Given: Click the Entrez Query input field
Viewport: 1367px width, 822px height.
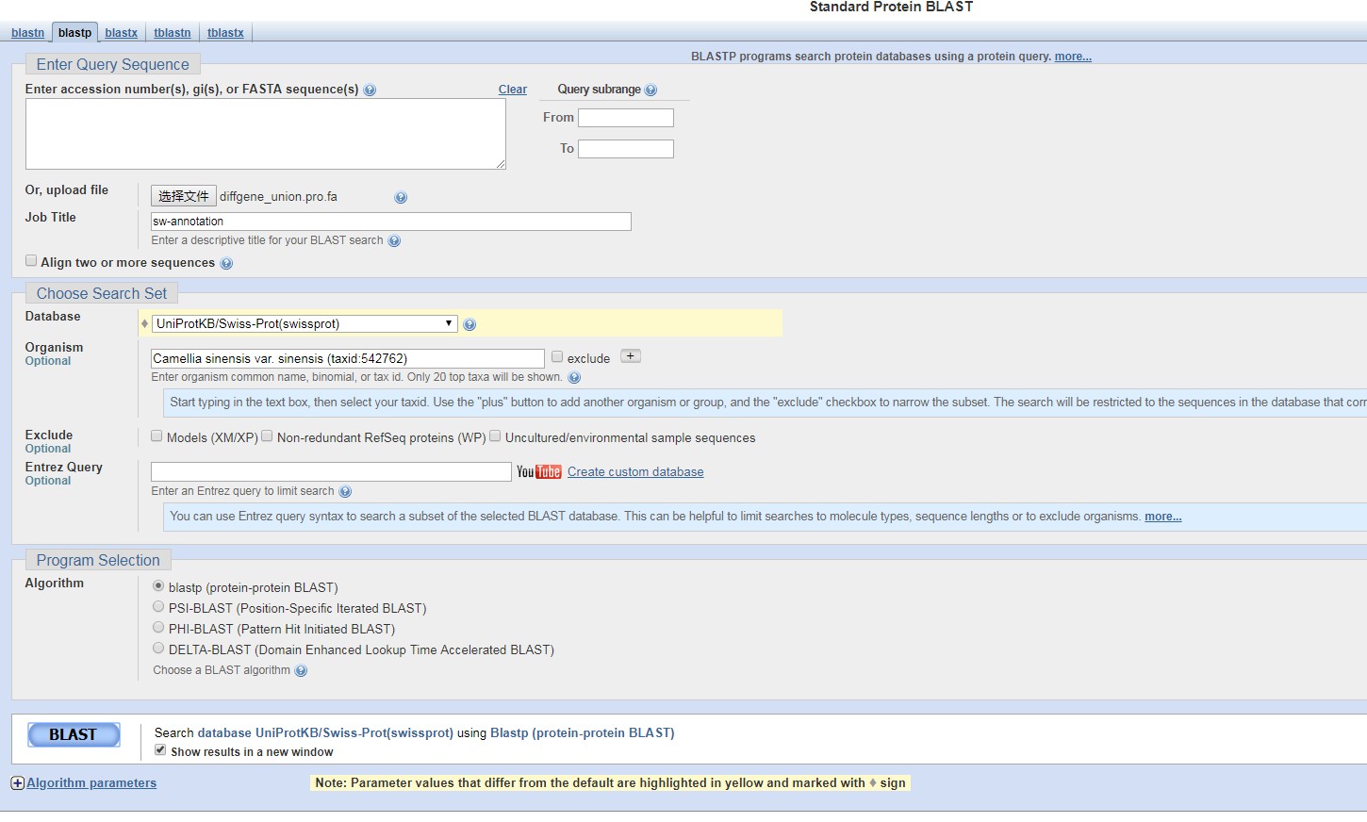Looking at the screenshot, I should point(331,471).
